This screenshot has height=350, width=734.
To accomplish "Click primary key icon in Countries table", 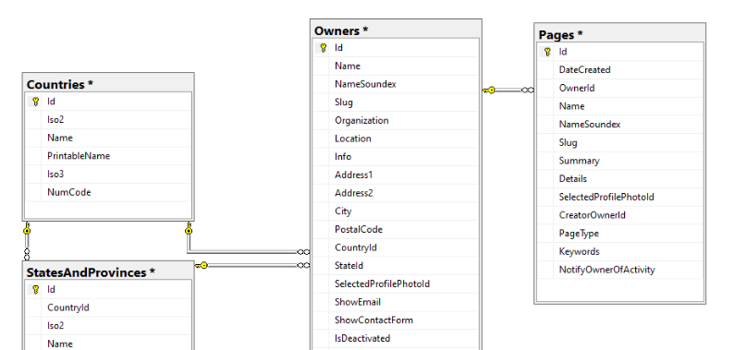I will (35, 102).
